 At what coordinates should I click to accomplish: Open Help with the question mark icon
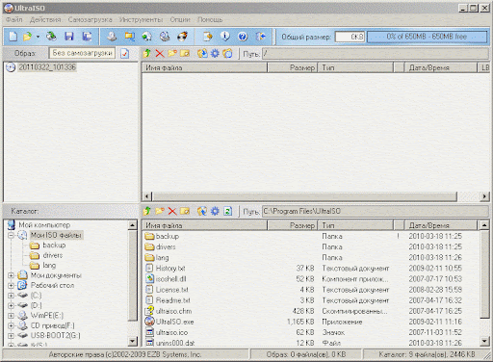click(x=243, y=37)
